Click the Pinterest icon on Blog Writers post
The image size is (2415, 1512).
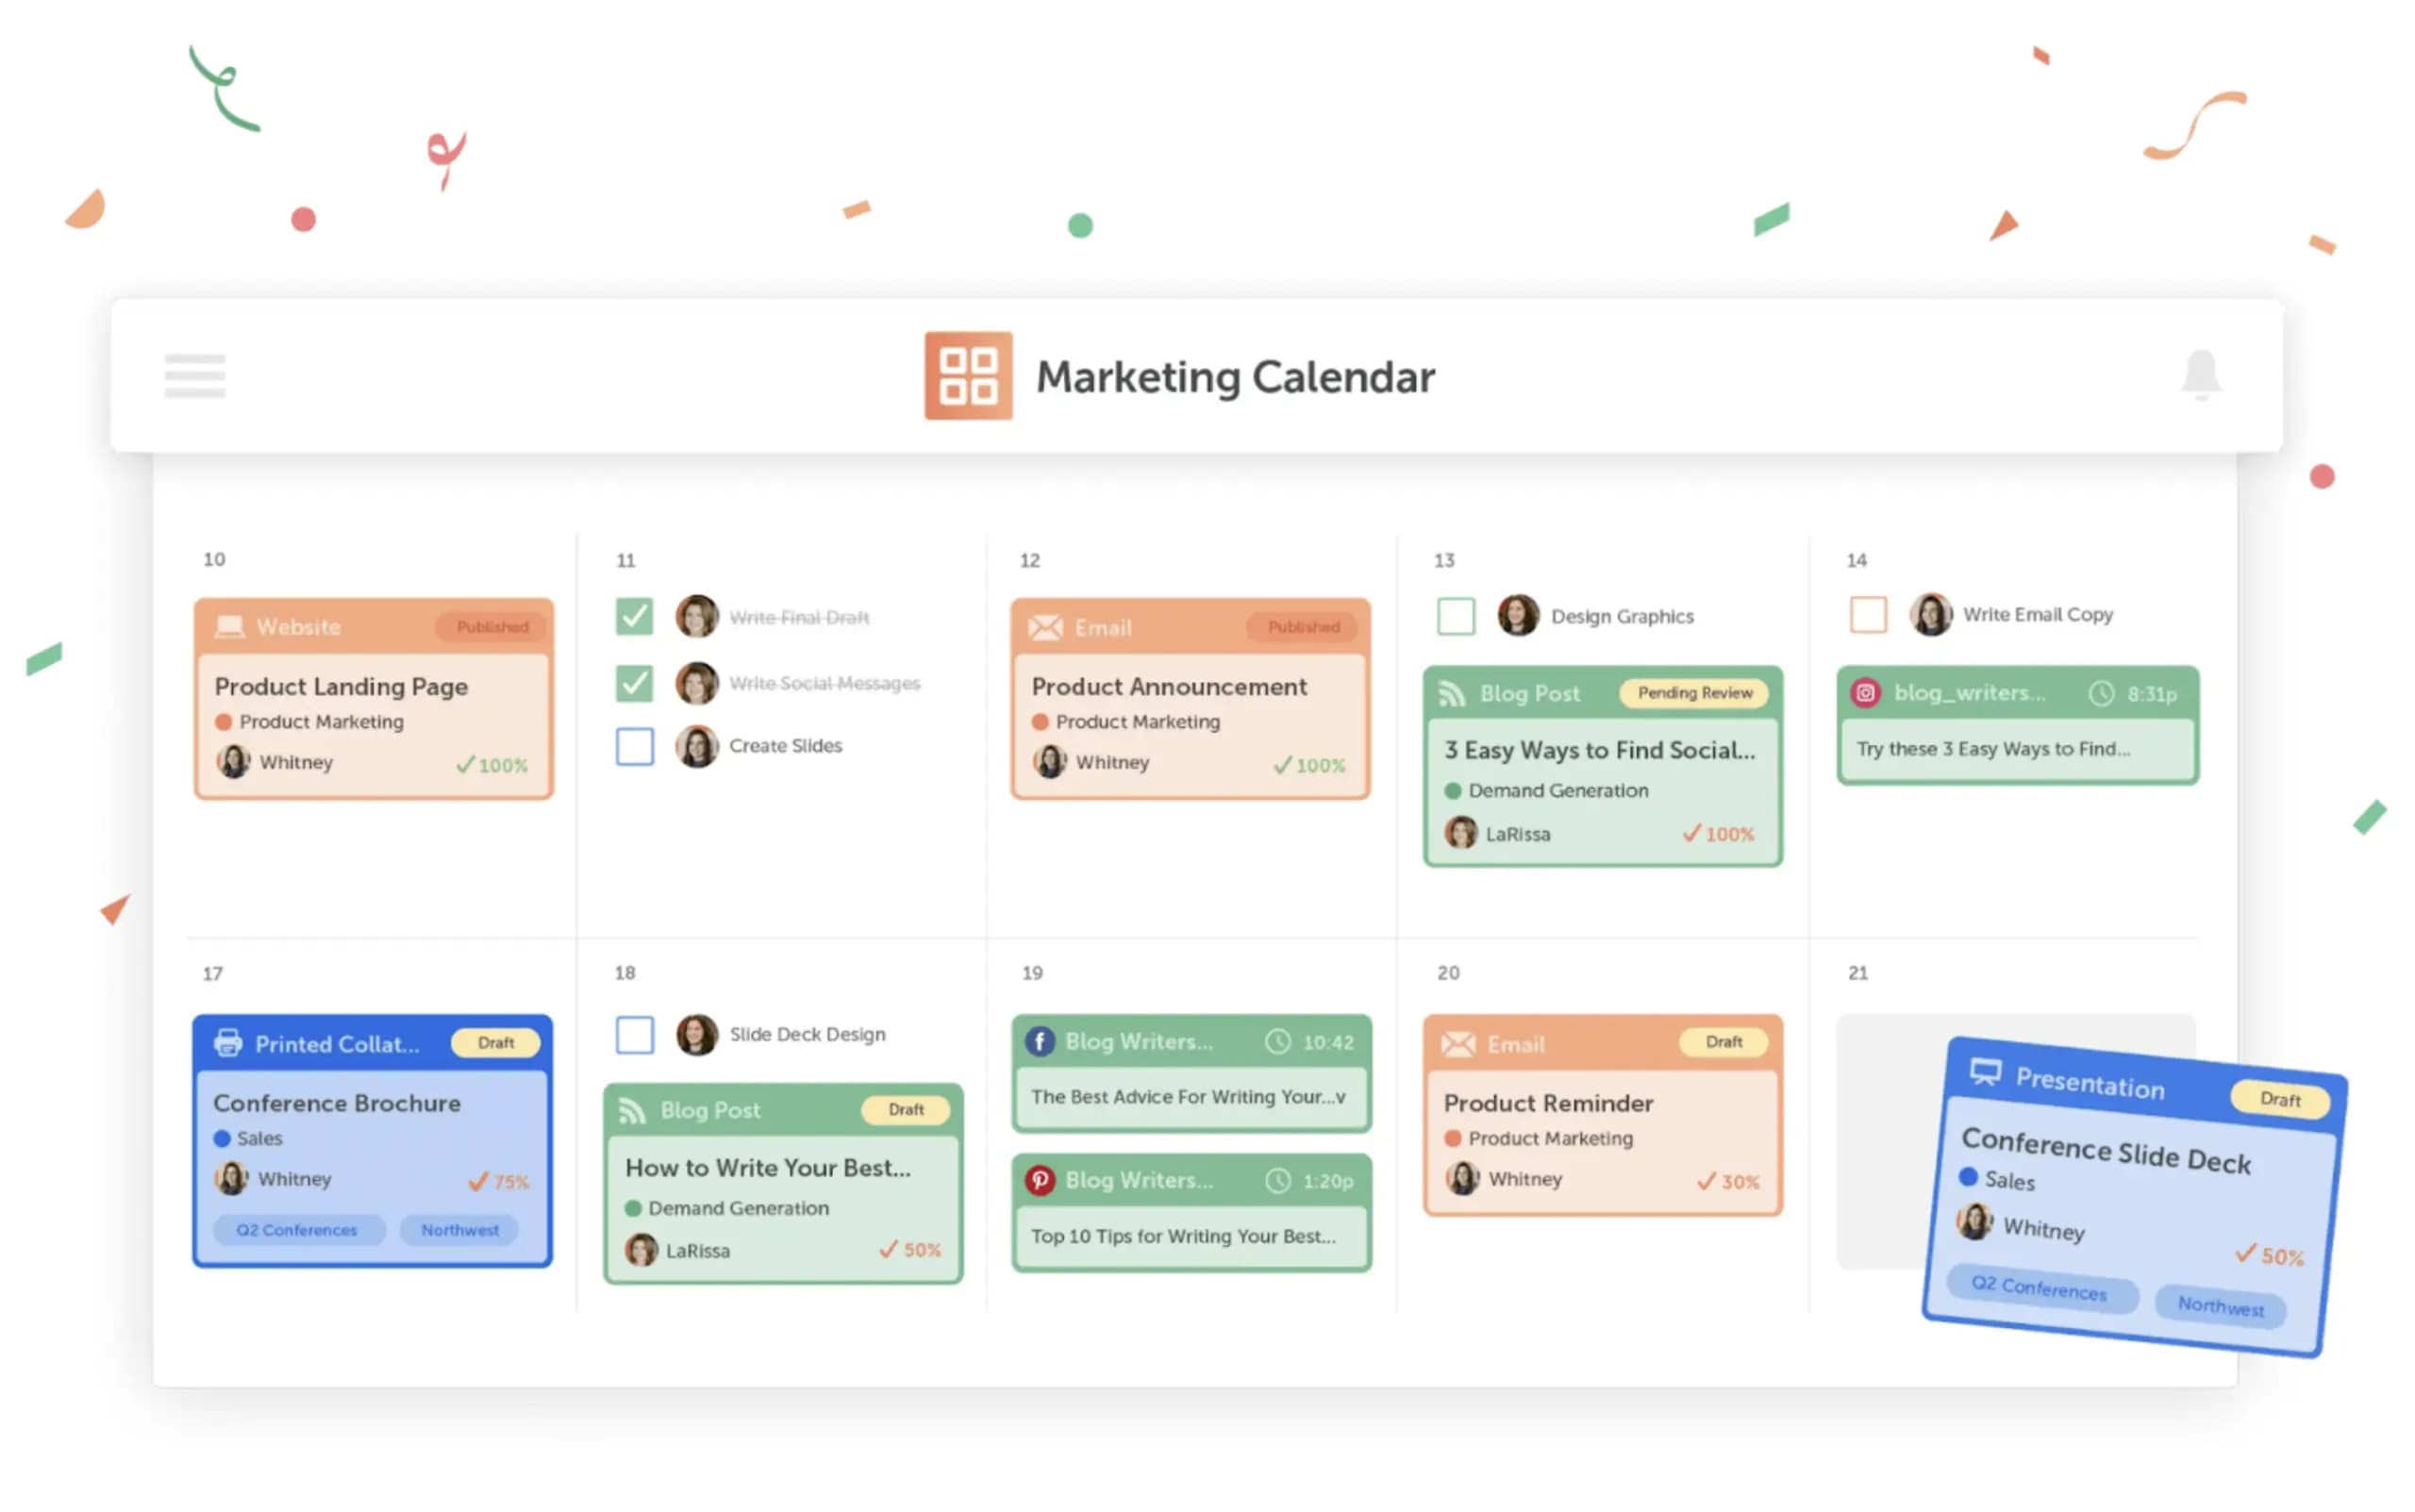[x=1040, y=1180]
